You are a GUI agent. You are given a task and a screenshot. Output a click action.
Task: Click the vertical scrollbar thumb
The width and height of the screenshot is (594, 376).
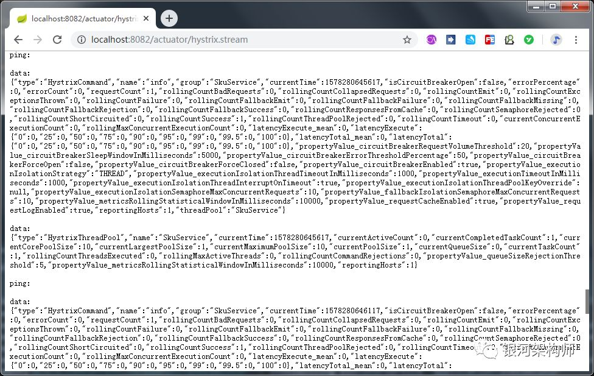[587, 302]
